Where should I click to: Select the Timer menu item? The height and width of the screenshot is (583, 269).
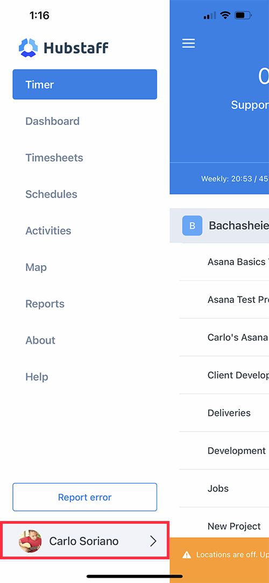[x=84, y=85]
